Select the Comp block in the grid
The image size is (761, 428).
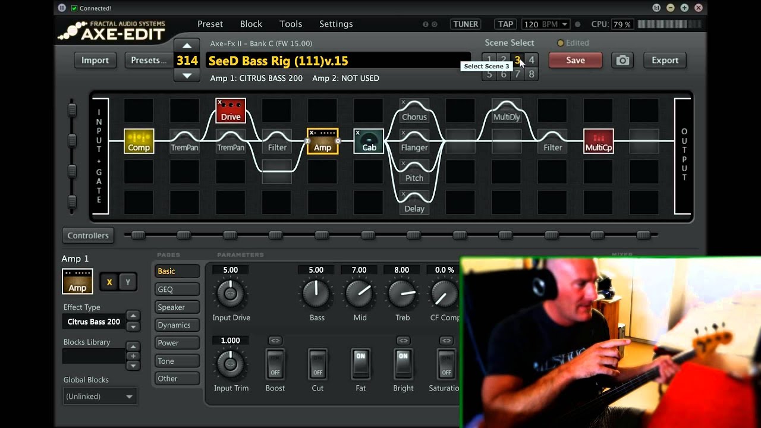[139, 141]
